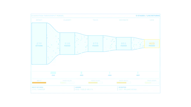Click the CLASSIFY column heading
Screen dimensions: 191x107
click(x=67, y=20)
